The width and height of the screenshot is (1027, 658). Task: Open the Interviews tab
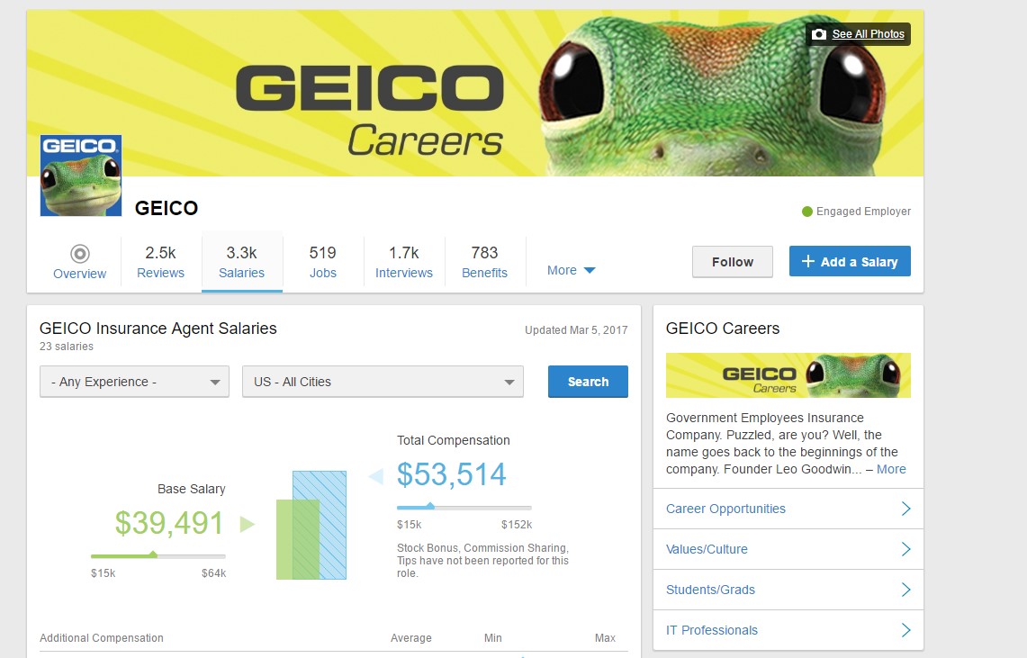click(x=403, y=262)
